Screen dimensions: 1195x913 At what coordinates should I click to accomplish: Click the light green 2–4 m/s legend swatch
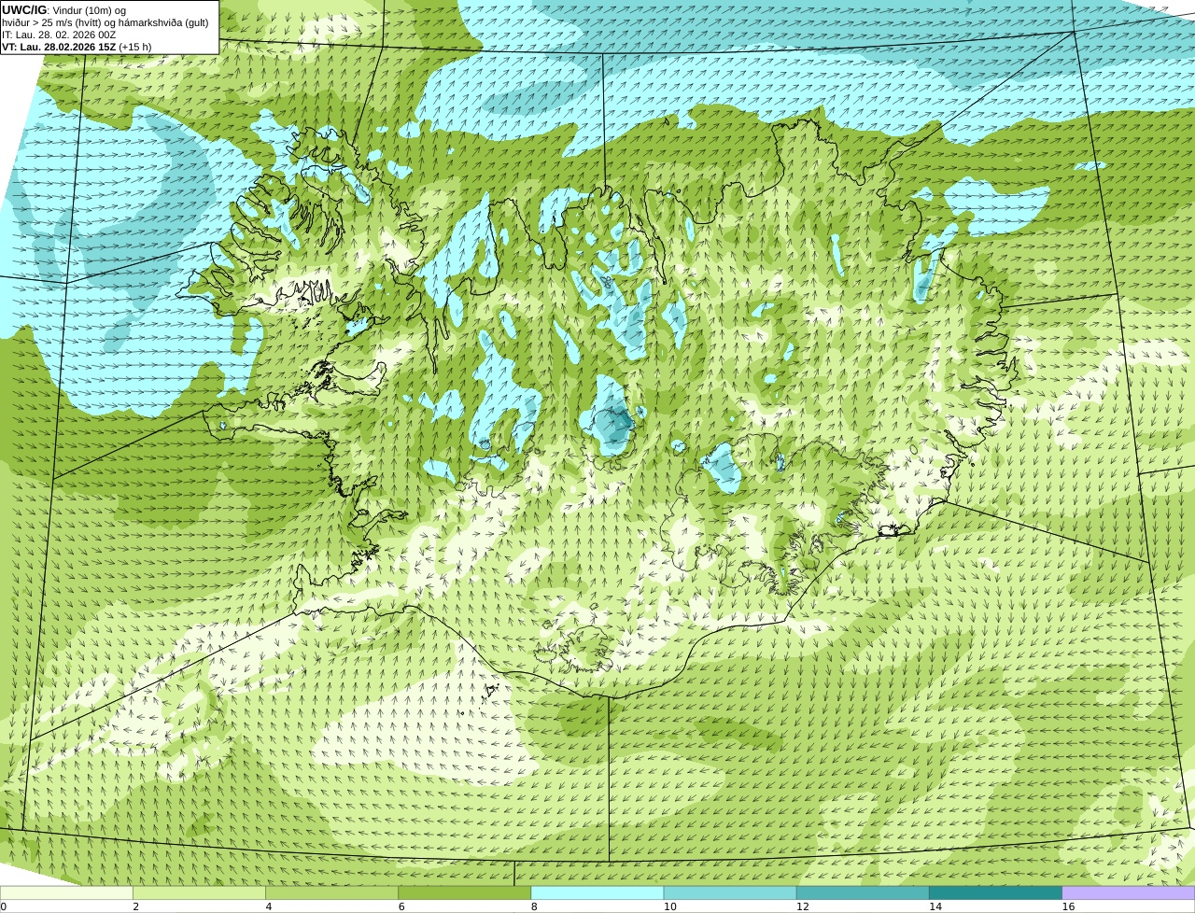pos(199,893)
